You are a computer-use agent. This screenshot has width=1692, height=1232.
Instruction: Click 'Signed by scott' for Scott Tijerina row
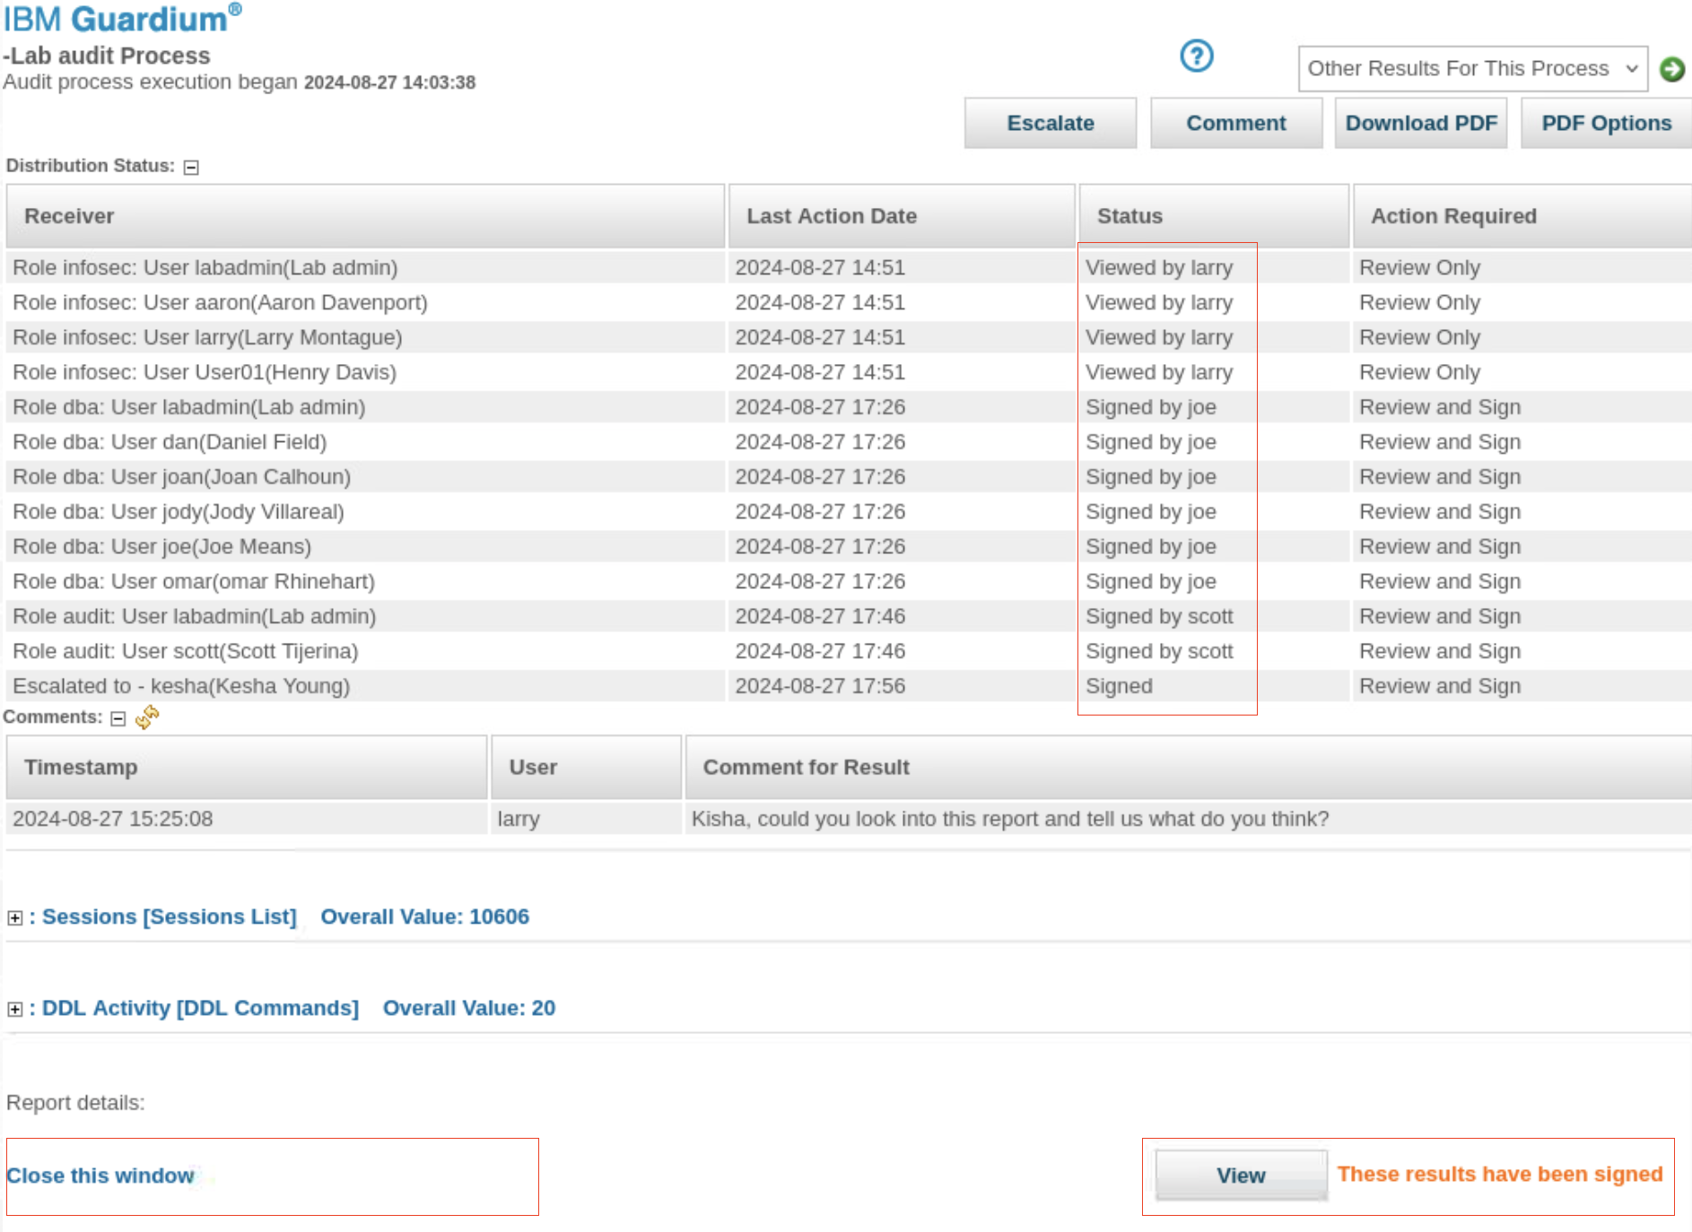click(1159, 652)
